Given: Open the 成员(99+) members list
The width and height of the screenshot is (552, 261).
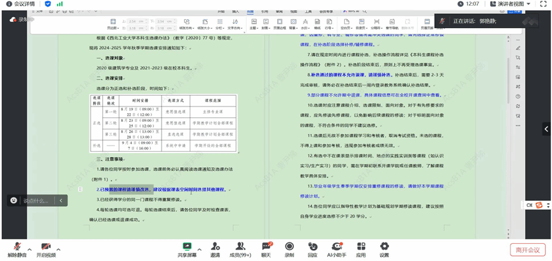Looking at the screenshot, I should (x=240, y=249).
